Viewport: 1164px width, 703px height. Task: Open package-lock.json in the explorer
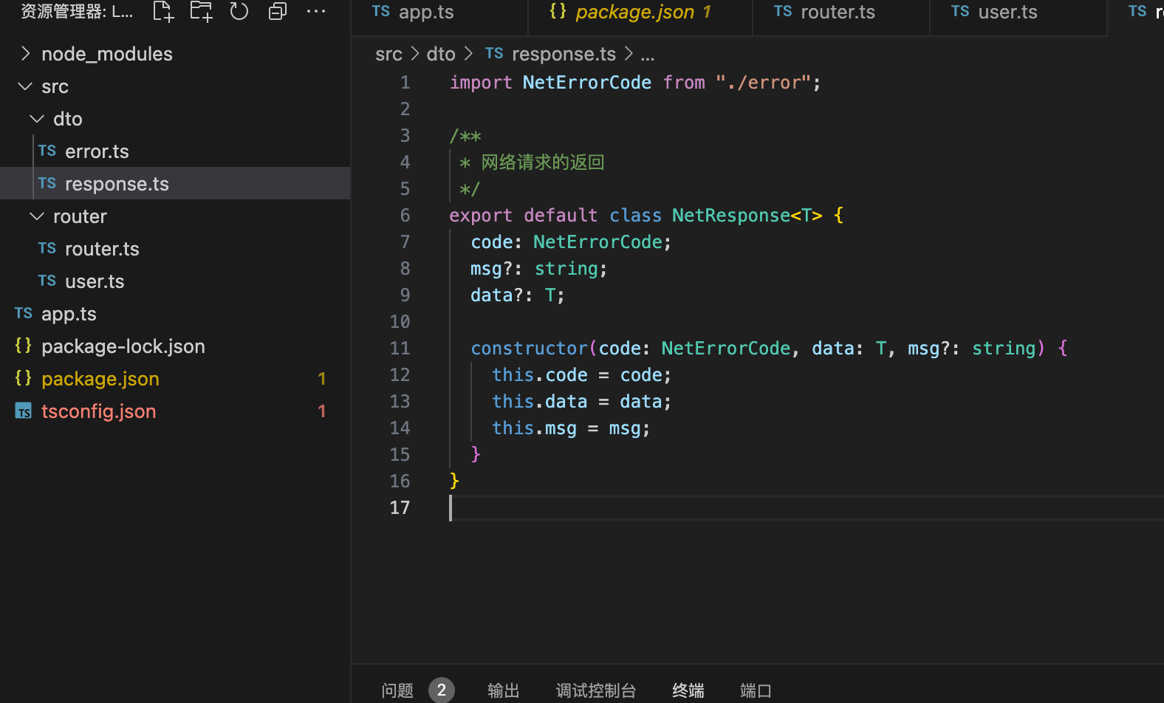pos(123,346)
